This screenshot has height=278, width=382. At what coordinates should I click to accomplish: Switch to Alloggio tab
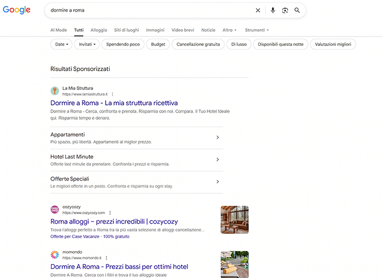99,30
